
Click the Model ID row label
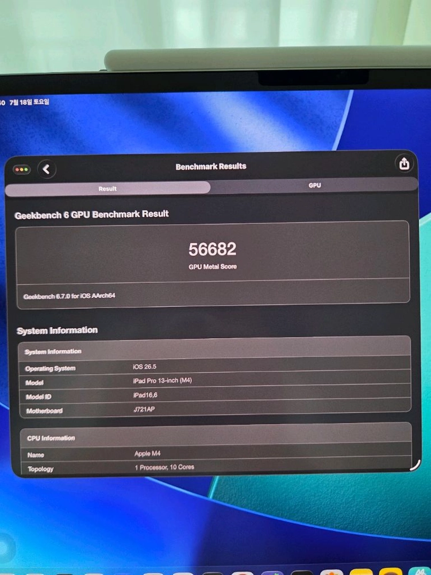tap(39, 397)
